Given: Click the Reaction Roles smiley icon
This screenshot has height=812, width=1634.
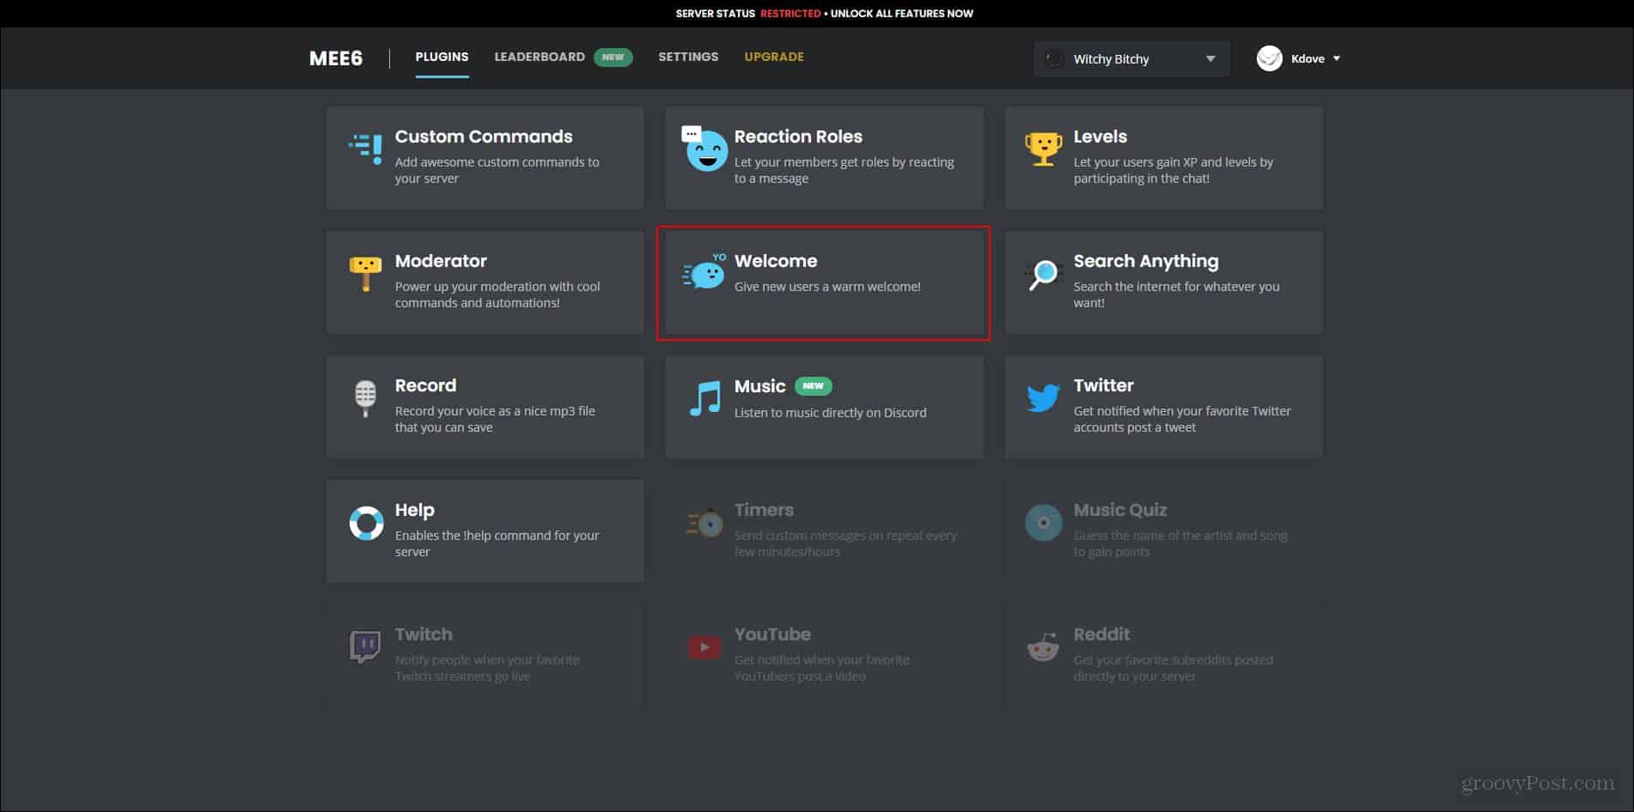Looking at the screenshot, I should (704, 149).
